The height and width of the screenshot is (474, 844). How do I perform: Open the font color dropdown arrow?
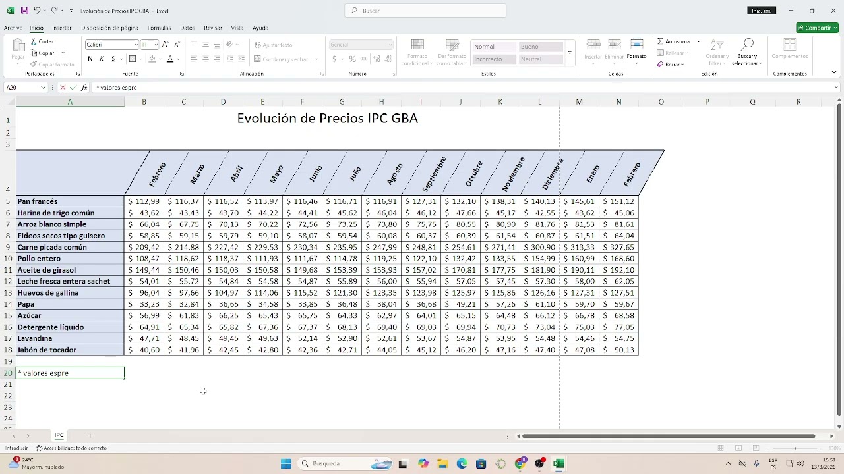[x=179, y=59]
